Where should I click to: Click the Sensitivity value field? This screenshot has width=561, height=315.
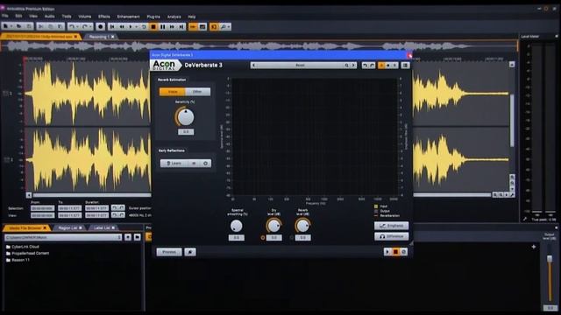[x=186, y=132]
